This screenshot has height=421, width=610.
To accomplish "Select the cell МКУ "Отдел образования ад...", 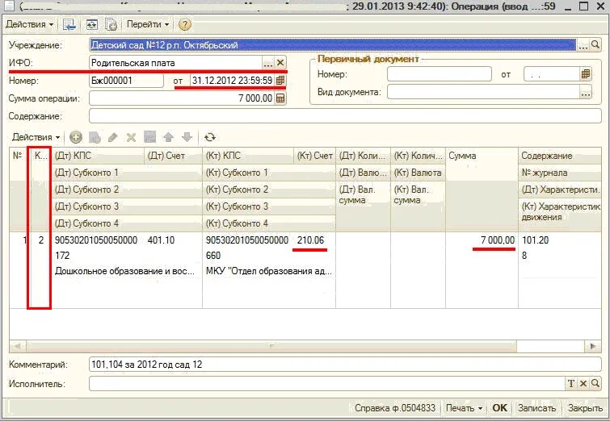I will coord(269,271).
